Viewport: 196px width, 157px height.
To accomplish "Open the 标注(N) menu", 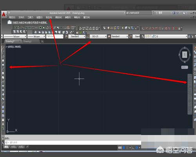I will pyautogui.click(x=49, y=17).
